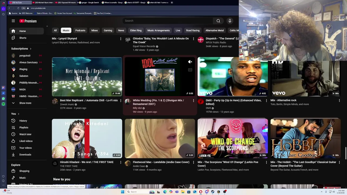Open the YouTube hamburger guide menu
347x195 pixels.
coord(13,21)
